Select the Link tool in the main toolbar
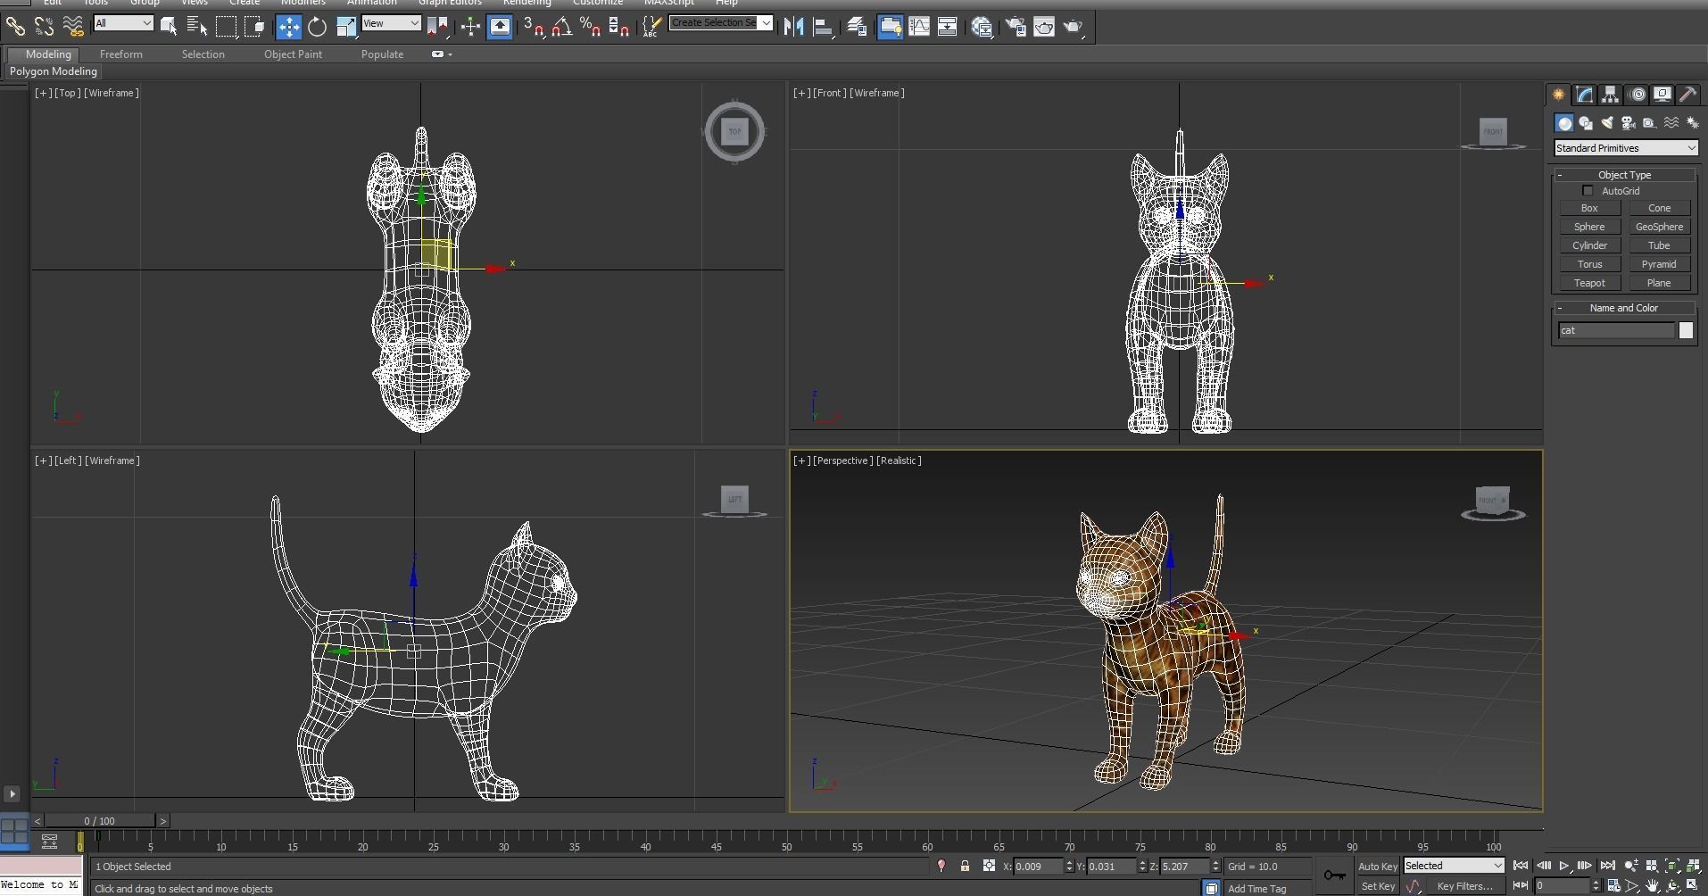1708x896 pixels. coord(15,27)
